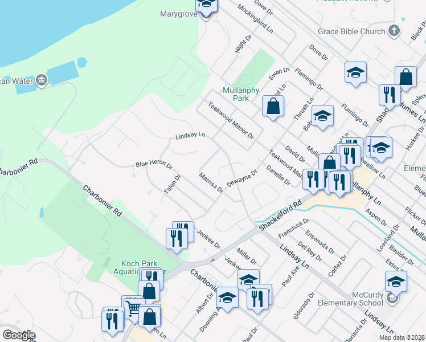This screenshot has width=426, height=342.
Task: Select the Boulder Dr street label
Action: coord(402,255)
